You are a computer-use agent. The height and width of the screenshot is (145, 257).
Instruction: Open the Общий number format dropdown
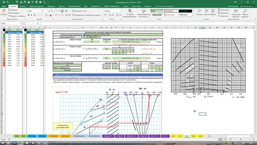120,11
